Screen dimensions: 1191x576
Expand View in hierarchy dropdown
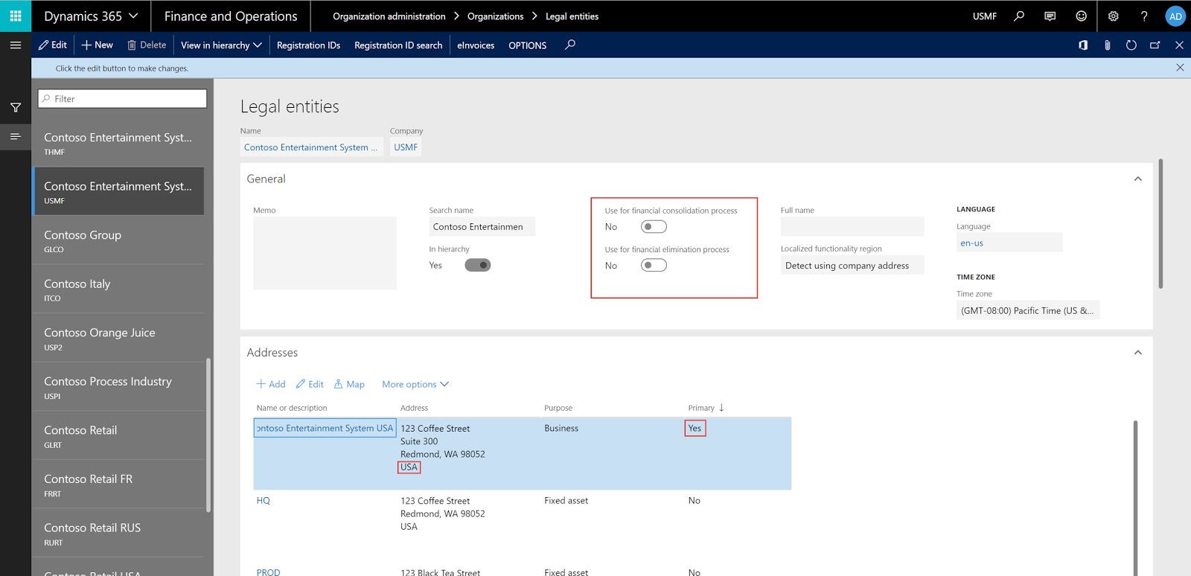click(x=221, y=45)
